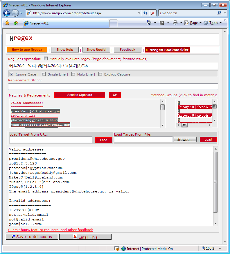This screenshot has height=254, width=230.
Task: Click target text area scroll down arrow
Action: 215,224
